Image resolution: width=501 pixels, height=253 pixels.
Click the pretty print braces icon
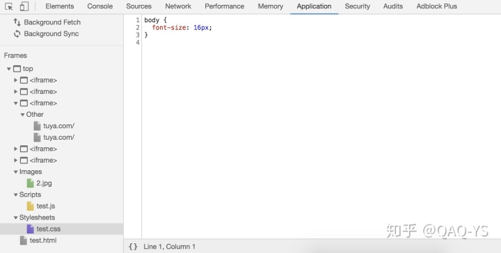[x=133, y=246]
